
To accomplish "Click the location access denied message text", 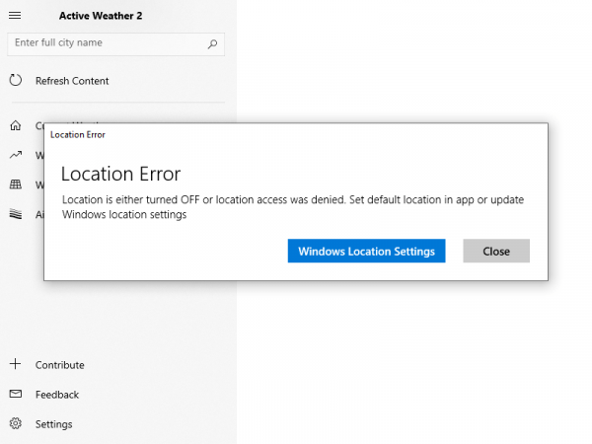I will (293, 207).
